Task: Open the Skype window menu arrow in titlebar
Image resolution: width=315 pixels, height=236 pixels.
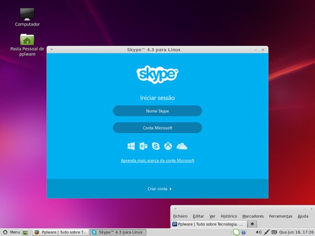Action: click(51, 50)
